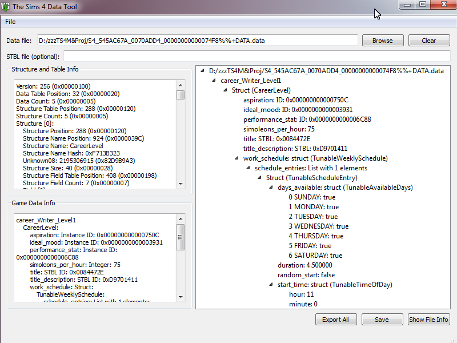Click the down arrow of the Game Data Info scrollbar
Screen dimensions: 457x343
tap(181, 297)
